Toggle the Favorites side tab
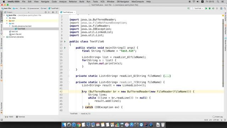This screenshot has width=227, height=128. click(x=1, y=108)
